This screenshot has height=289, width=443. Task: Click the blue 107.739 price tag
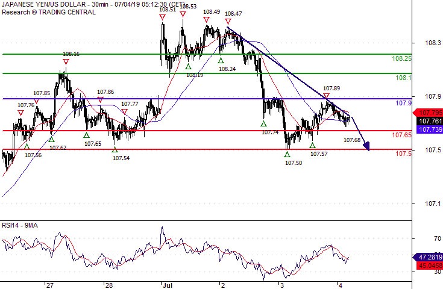coord(429,129)
